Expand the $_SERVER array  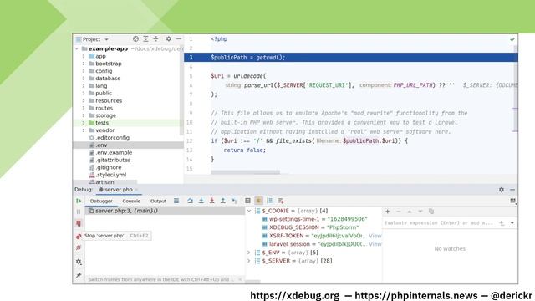pos(249,261)
